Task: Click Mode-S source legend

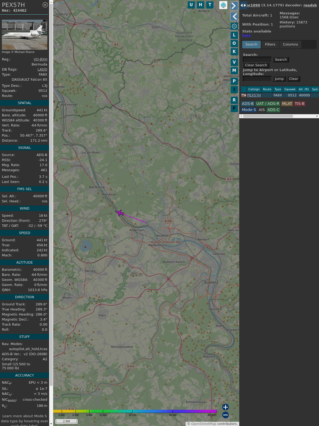Action: (249, 110)
